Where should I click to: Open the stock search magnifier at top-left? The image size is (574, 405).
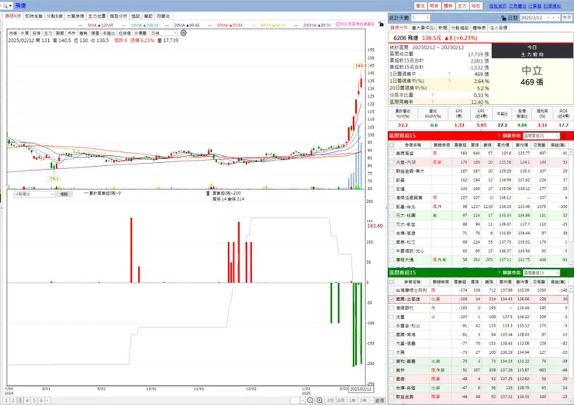[5, 6]
